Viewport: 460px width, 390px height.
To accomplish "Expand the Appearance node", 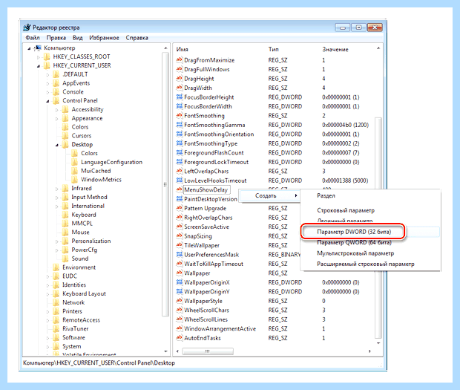I will (57, 119).
